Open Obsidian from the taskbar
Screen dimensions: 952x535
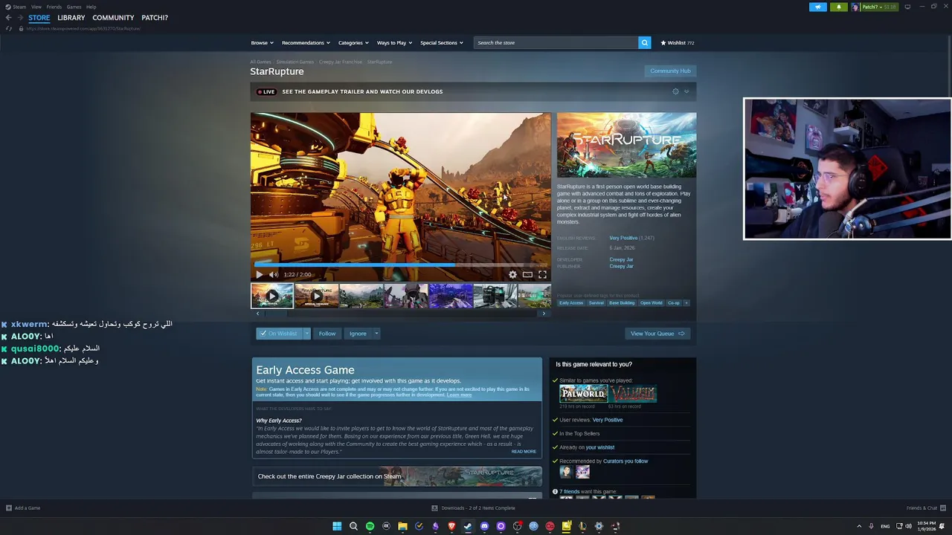click(435, 526)
